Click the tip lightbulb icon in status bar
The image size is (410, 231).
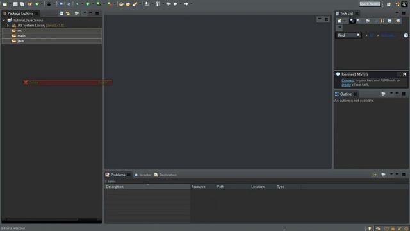coord(370,228)
